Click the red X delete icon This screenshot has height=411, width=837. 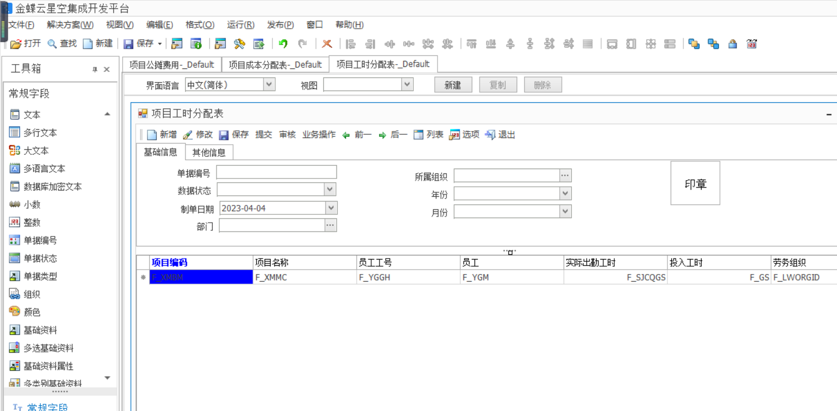[x=327, y=44]
